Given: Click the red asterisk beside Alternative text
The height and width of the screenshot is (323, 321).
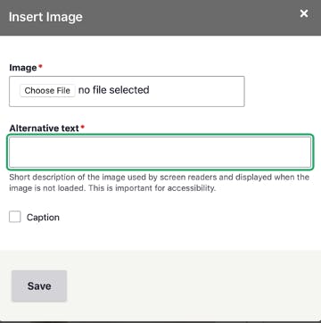Looking at the screenshot, I should point(83,127).
